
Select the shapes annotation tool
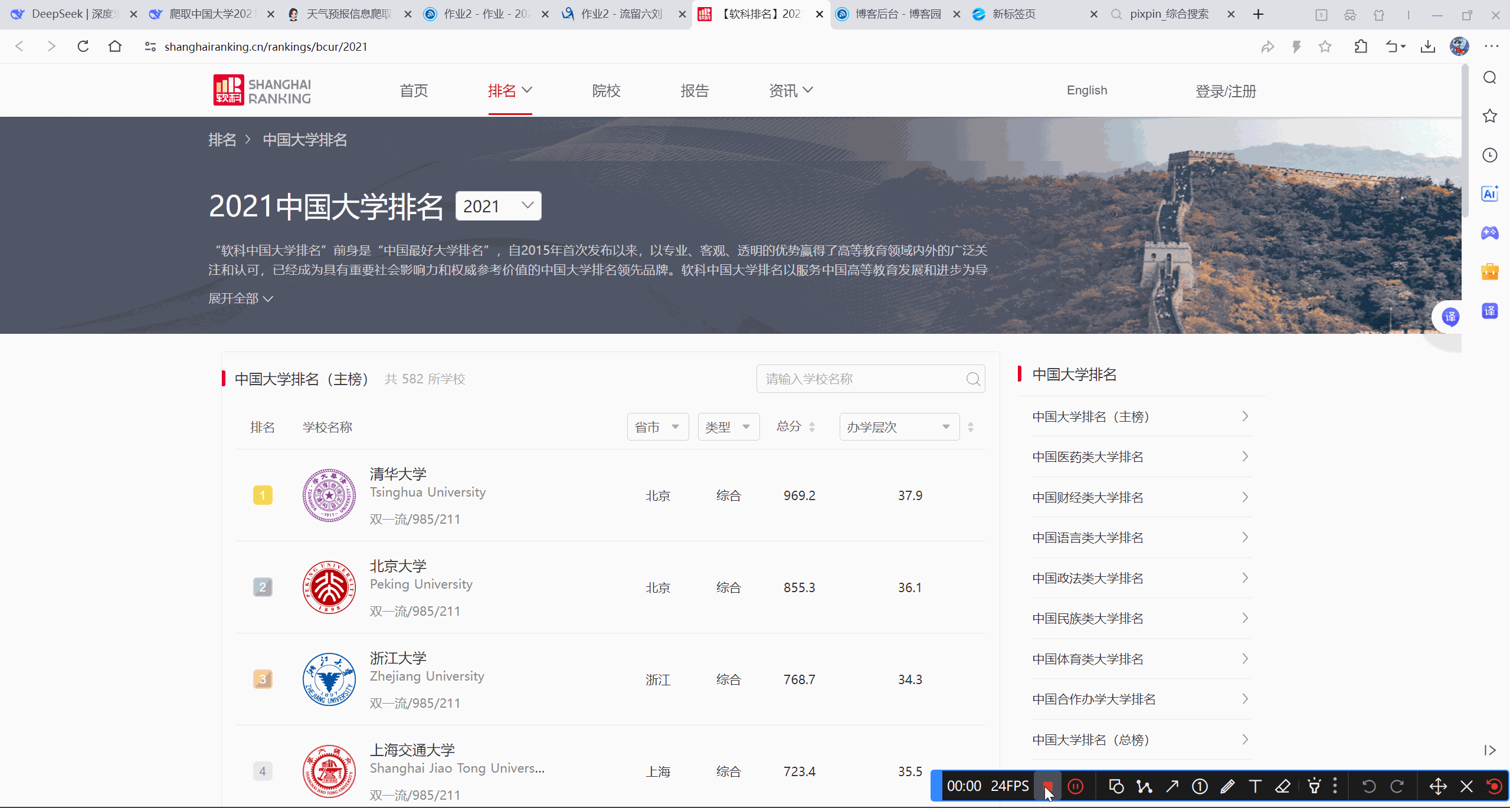[x=1116, y=786]
